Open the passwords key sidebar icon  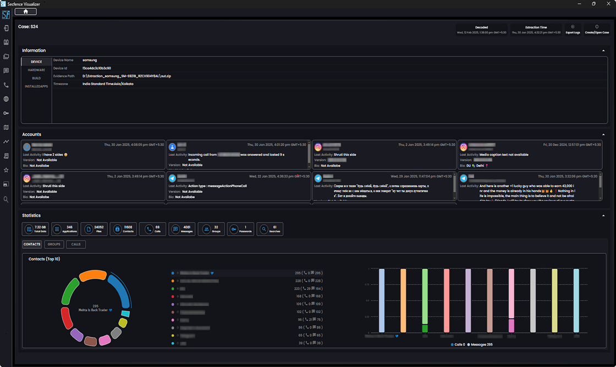(x=6, y=113)
